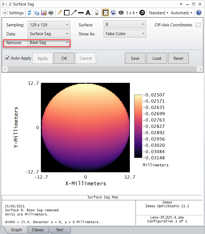
Task: Click the Apply button
Action: coord(43,58)
